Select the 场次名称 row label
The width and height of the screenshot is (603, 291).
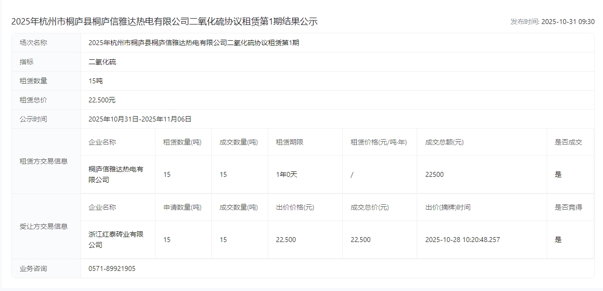click(x=33, y=43)
